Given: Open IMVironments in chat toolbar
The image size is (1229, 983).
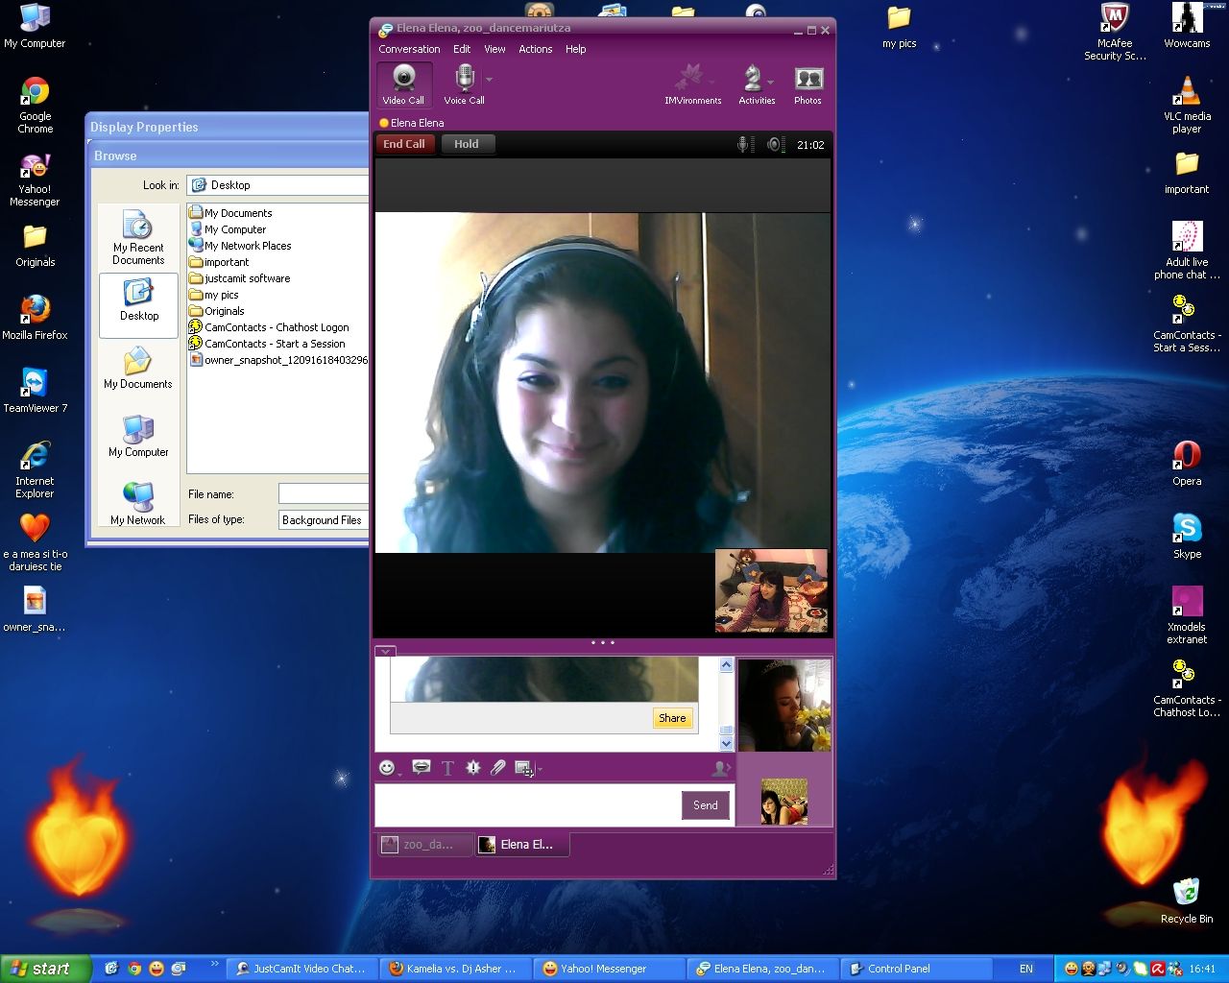Looking at the screenshot, I should (x=692, y=84).
